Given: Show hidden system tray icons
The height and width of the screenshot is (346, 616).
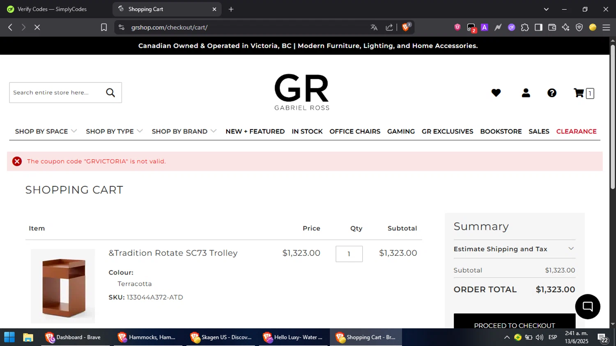Looking at the screenshot, I should [x=507, y=337].
